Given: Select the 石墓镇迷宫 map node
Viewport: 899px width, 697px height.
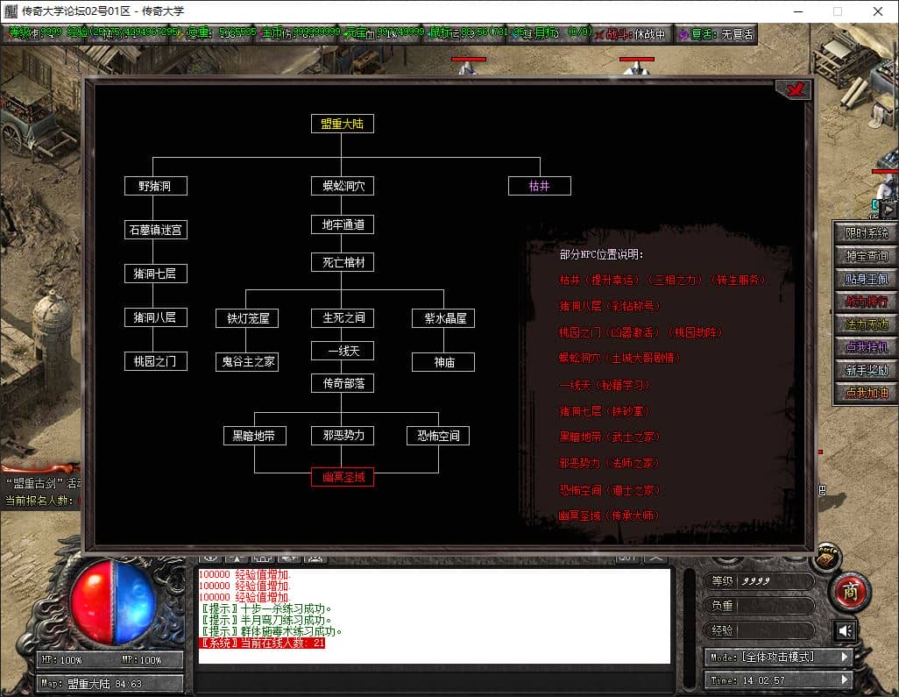Looking at the screenshot, I should pos(155,230).
